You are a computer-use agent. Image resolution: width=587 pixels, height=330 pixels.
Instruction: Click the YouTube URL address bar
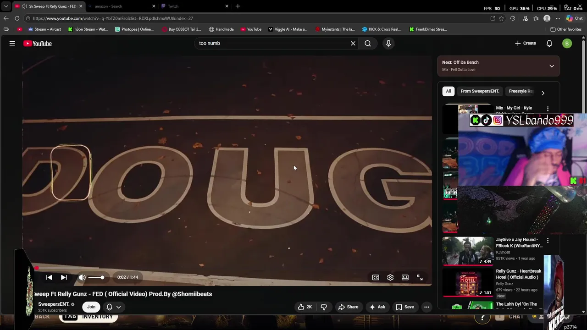[x=257, y=18]
